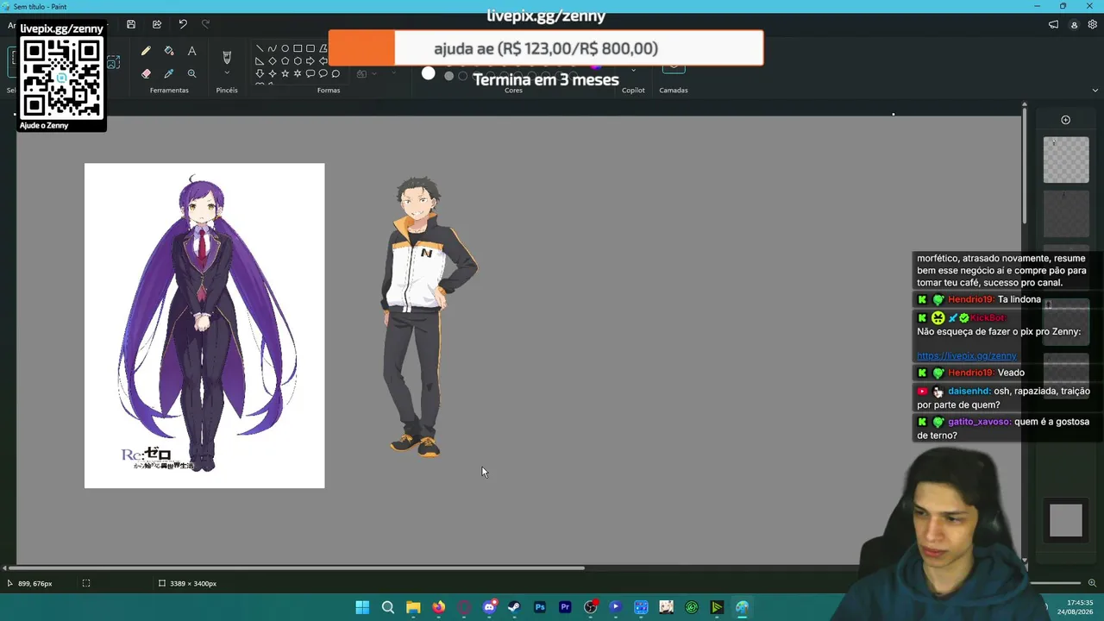Switch to Premiere Pro on the taskbar
Image resolution: width=1104 pixels, height=621 pixels.
point(565,607)
